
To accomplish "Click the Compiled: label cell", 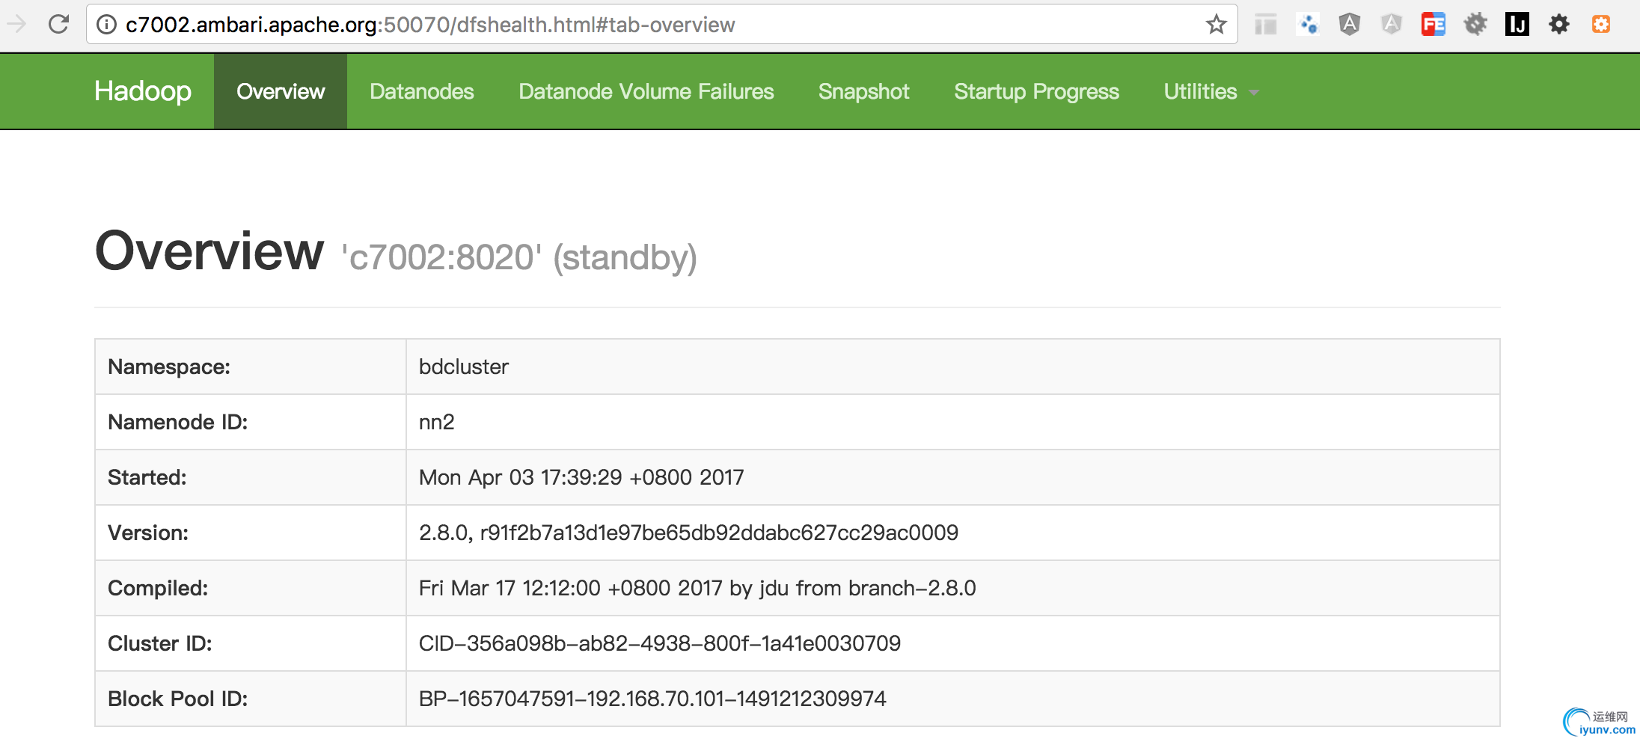I will tap(251, 588).
